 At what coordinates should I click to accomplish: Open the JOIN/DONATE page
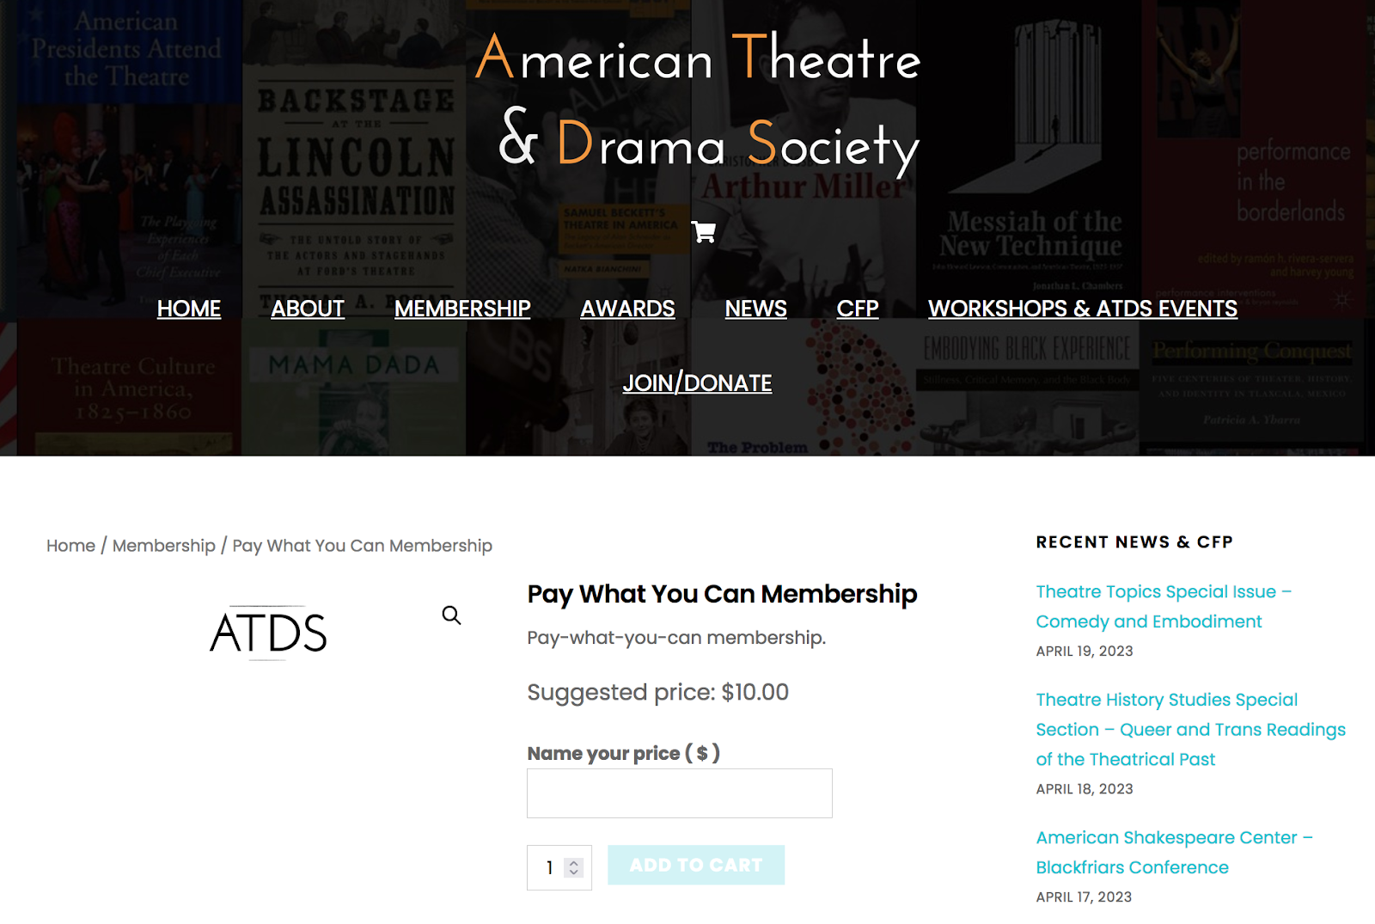click(698, 382)
